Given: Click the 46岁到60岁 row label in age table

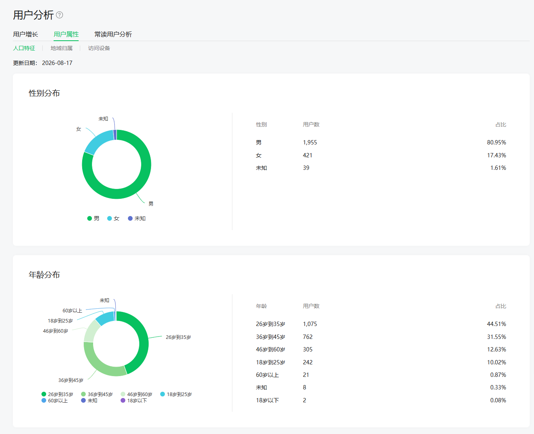Looking at the screenshot, I should (x=270, y=349).
